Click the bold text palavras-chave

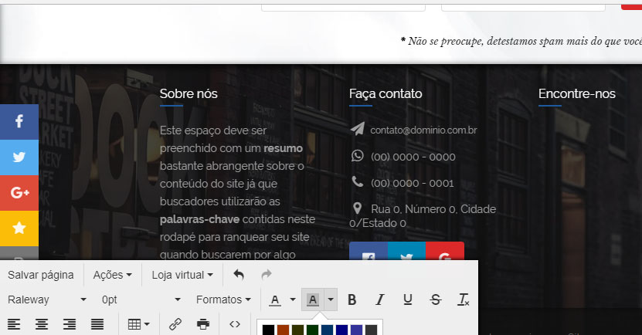pos(200,219)
